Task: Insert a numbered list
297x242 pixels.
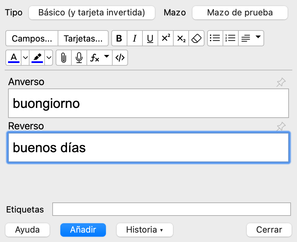Action: [x=231, y=38]
